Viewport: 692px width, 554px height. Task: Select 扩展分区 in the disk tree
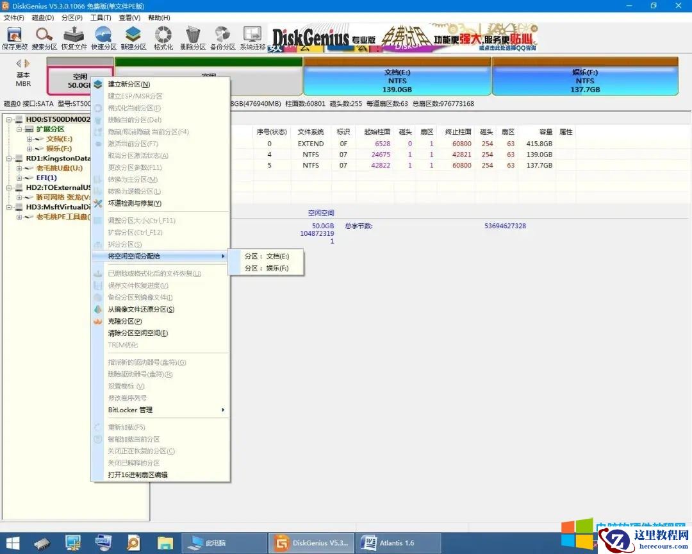(50, 129)
